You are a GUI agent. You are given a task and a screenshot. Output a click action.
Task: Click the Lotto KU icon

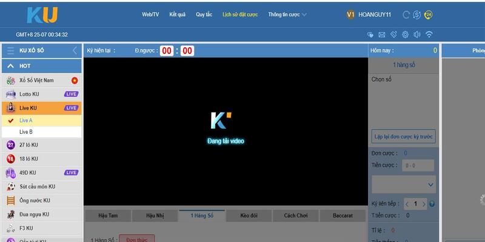[10, 94]
